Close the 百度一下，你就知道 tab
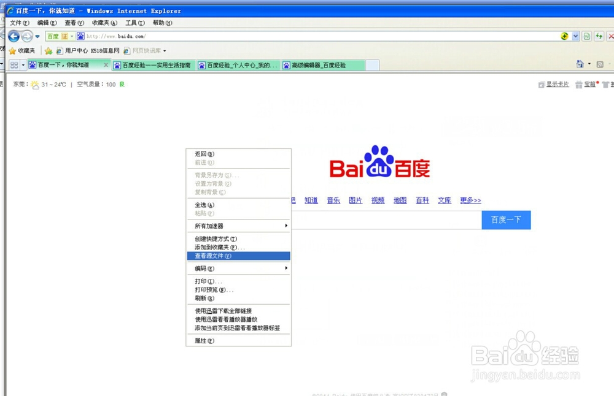Viewport: 614px width, 396px height. [x=106, y=65]
